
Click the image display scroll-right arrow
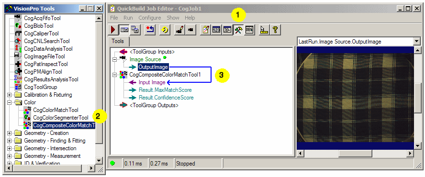pos(411,154)
